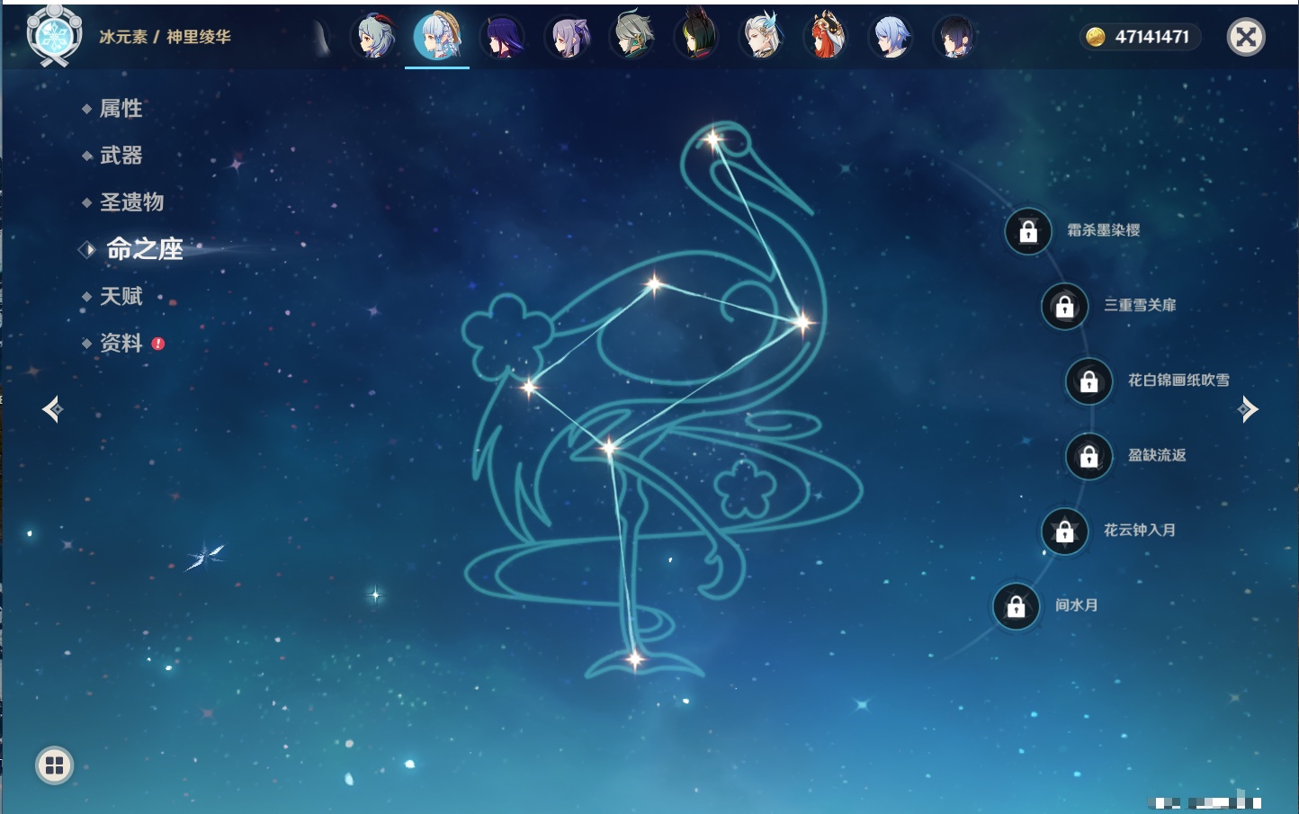Open the locked 盈缺流返 constellation node

tap(1089, 456)
